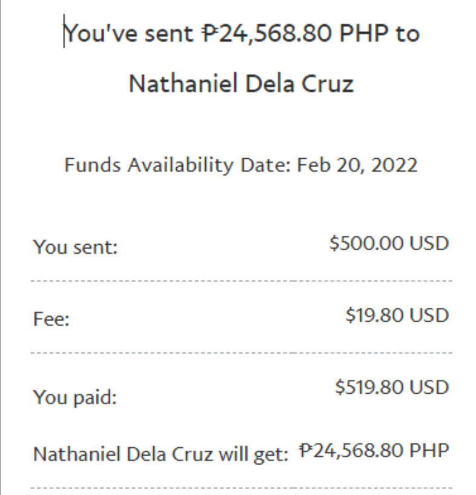This screenshot has height=495, width=476.
Task: Click the bottom dashed separator line
Action: pyautogui.click(x=241, y=487)
